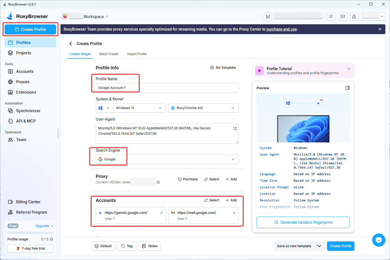Click Generate random fingerprint
390x260 pixels.
(303, 222)
